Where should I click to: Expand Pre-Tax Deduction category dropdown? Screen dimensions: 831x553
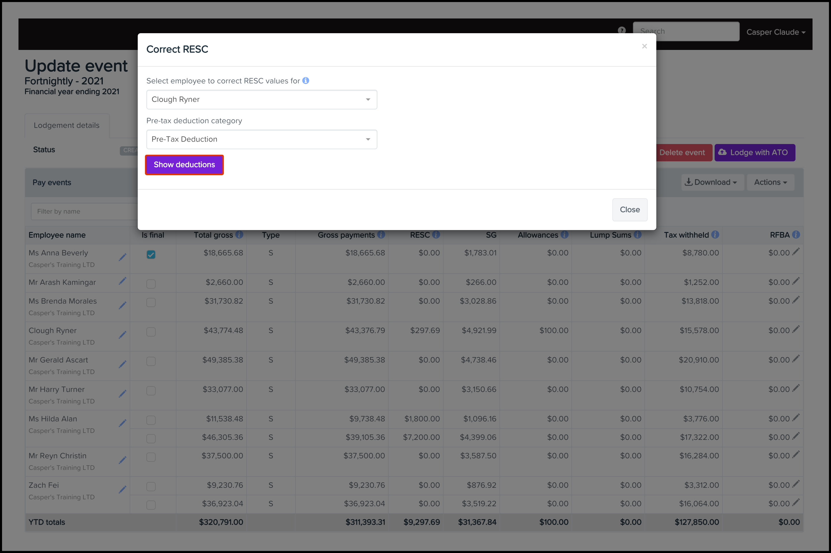[x=261, y=139]
